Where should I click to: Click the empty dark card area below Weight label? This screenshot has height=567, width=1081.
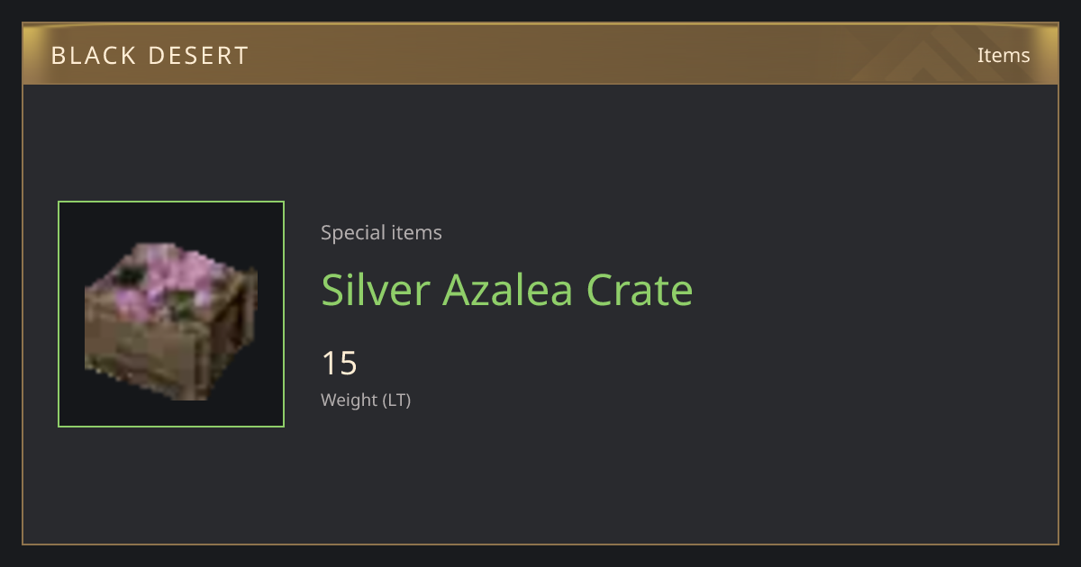pyautogui.click(x=540, y=477)
